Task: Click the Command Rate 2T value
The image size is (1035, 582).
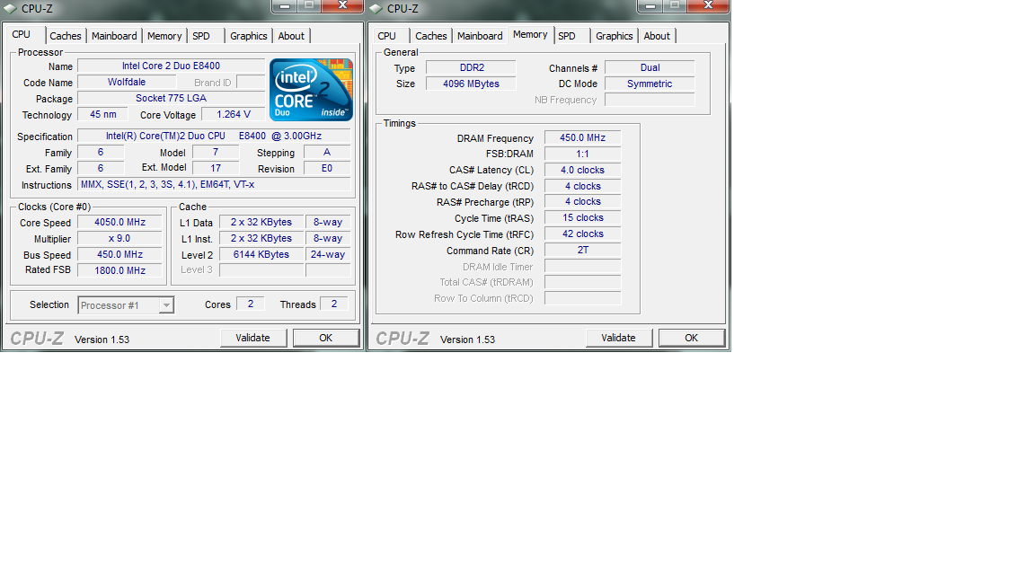Action: tap(583, 250)
